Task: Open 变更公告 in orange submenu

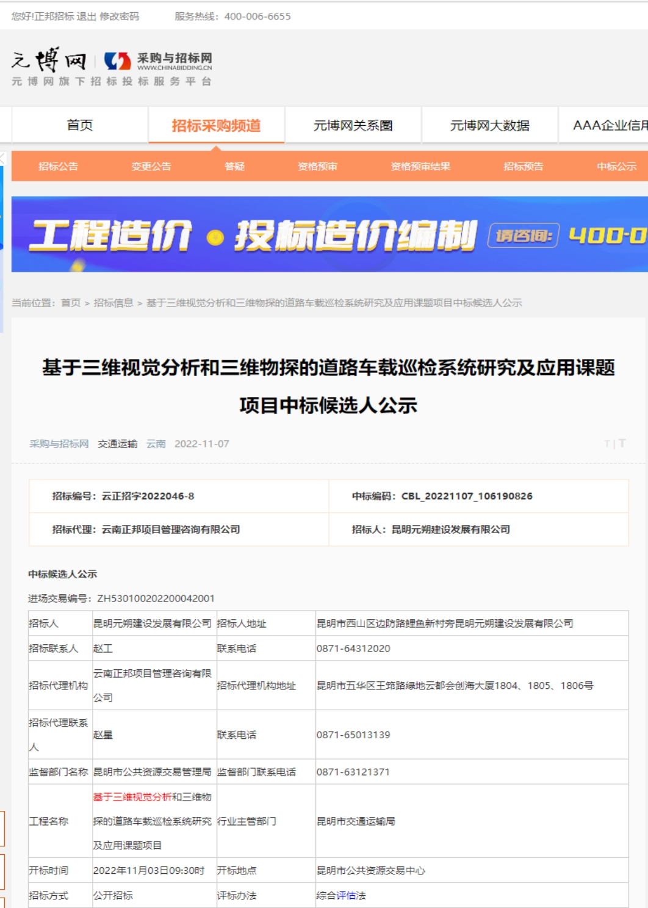Action: (x=151, y=166)
